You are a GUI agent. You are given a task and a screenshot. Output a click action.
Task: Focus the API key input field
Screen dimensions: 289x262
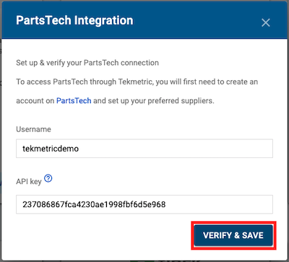(x=144, y=204)
